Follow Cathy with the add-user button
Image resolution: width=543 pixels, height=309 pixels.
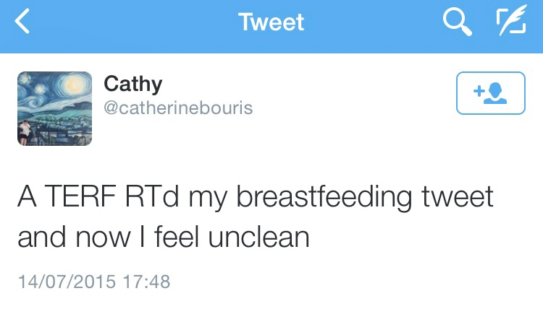click(x=490, y=93)
